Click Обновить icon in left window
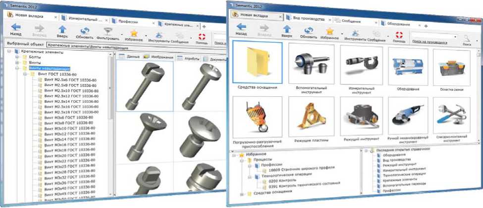 pyautogui.click(x=84, y=31)
